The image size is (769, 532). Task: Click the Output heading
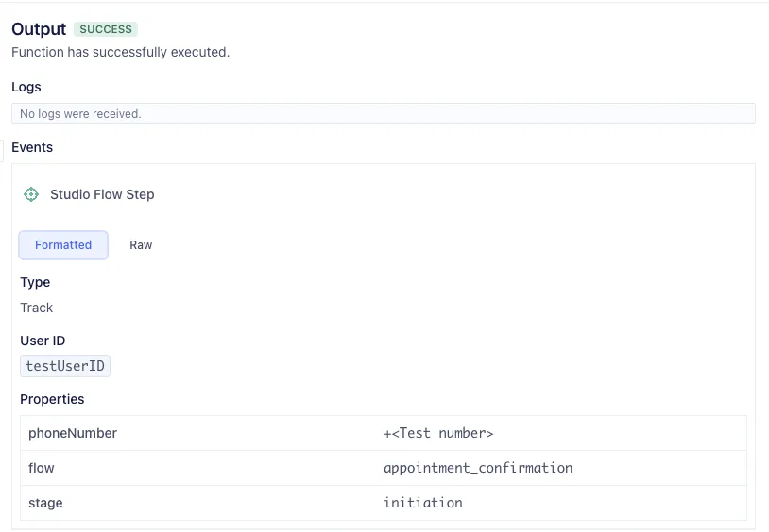39,29
